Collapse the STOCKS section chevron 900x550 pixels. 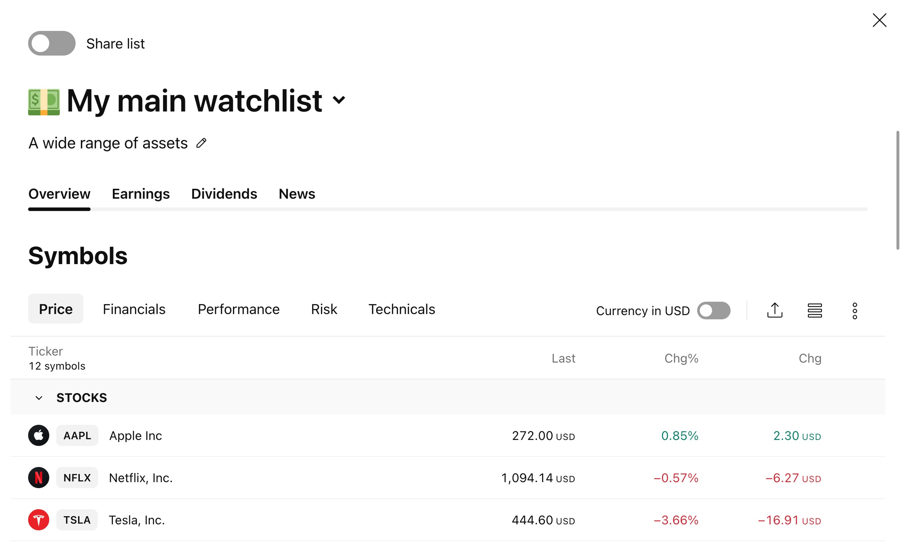39,398
